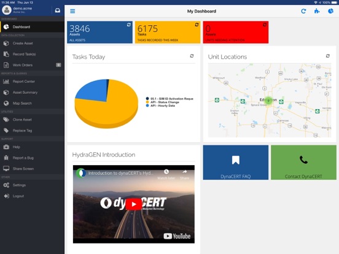Toggle SIM ID Activation legend entry
339x254 pixels.
tap(169, 99)
